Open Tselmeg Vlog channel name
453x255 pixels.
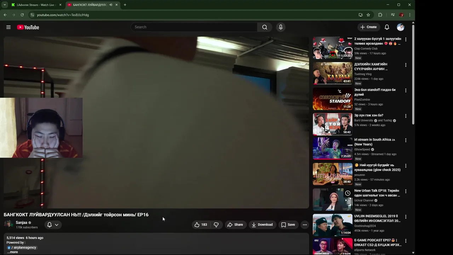363,74
